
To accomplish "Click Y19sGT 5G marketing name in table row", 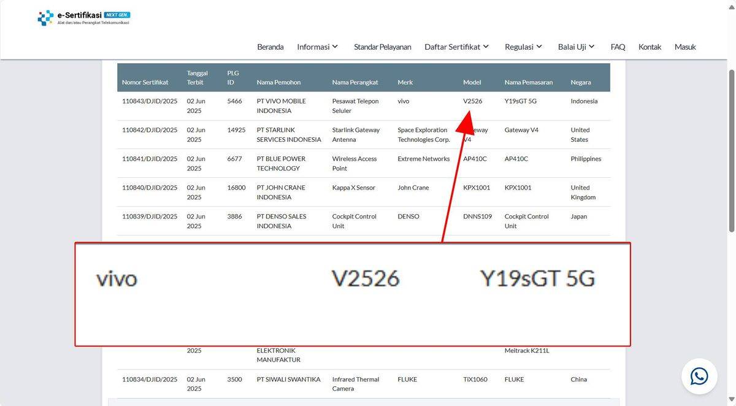I will point(521,101).
